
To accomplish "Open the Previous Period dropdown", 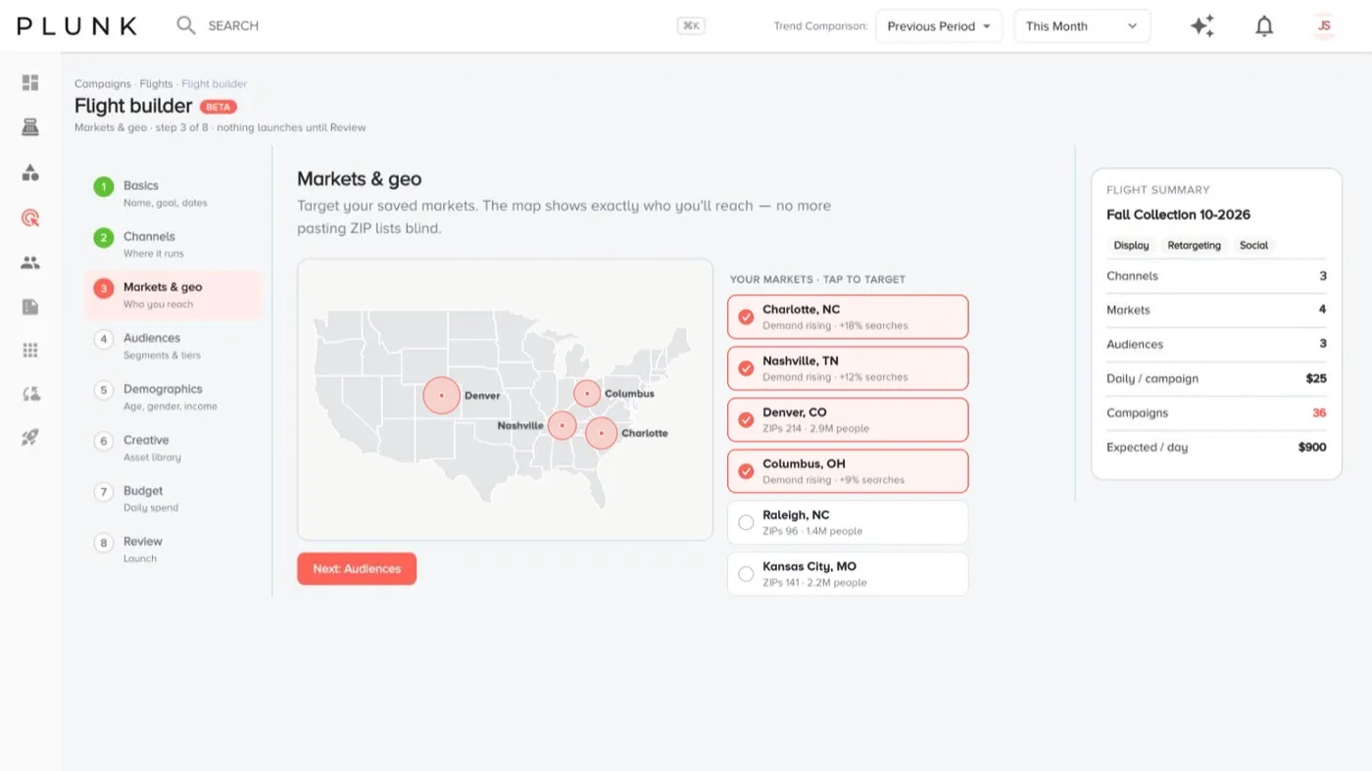I will (939, 26).
